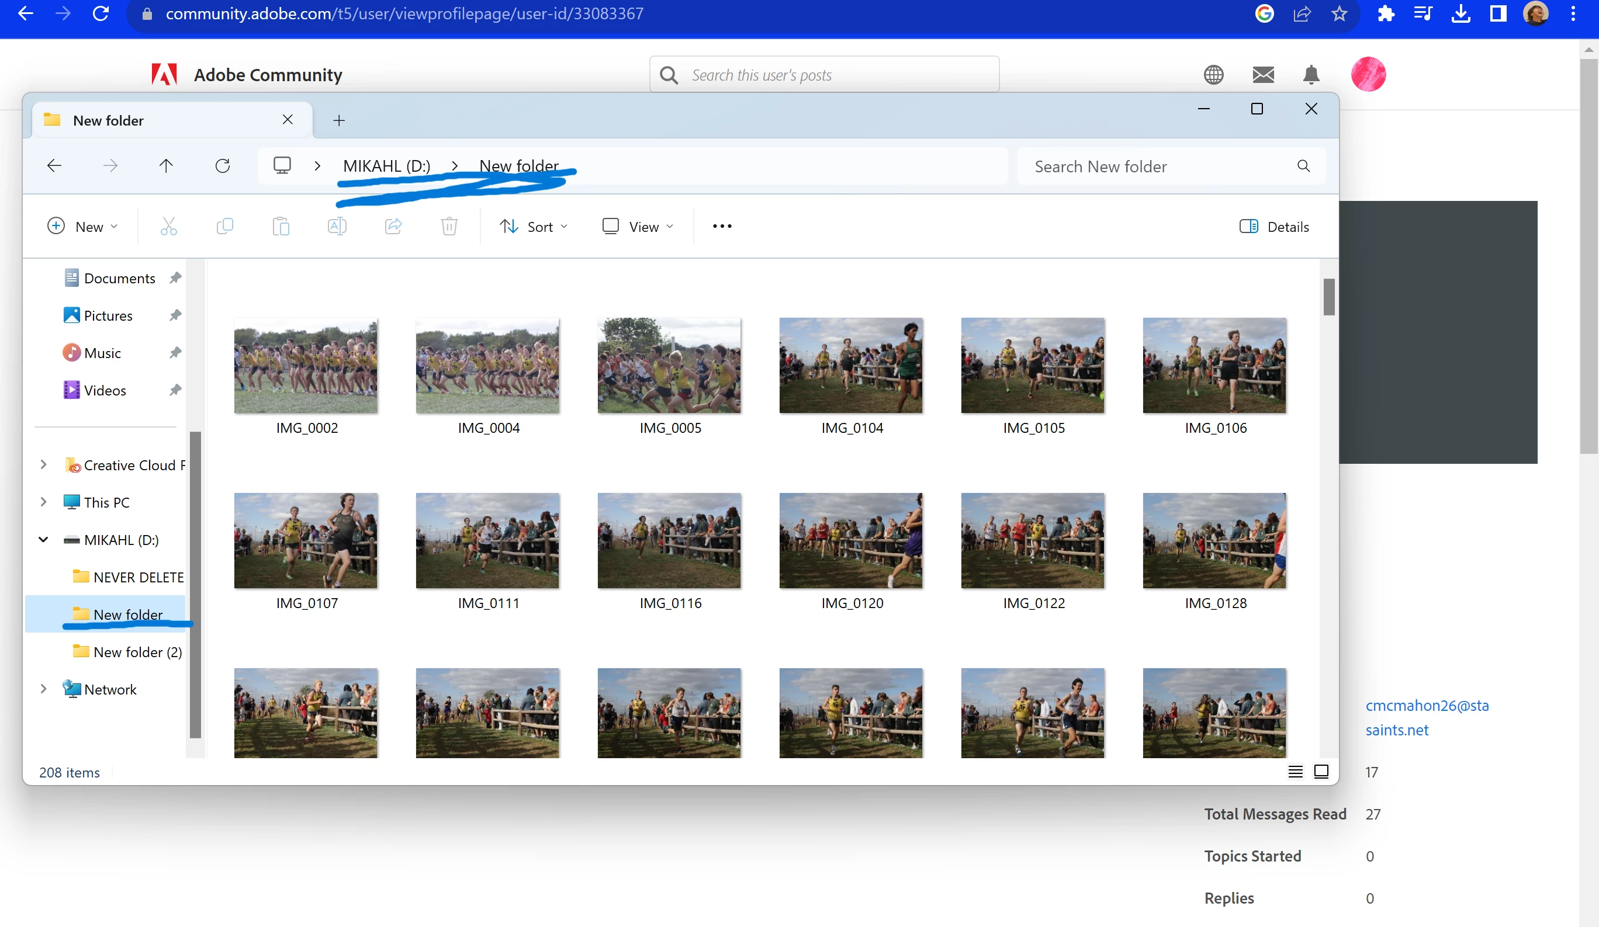
Task: Click the Share icon in toolbar
Action: coord(393,227)
